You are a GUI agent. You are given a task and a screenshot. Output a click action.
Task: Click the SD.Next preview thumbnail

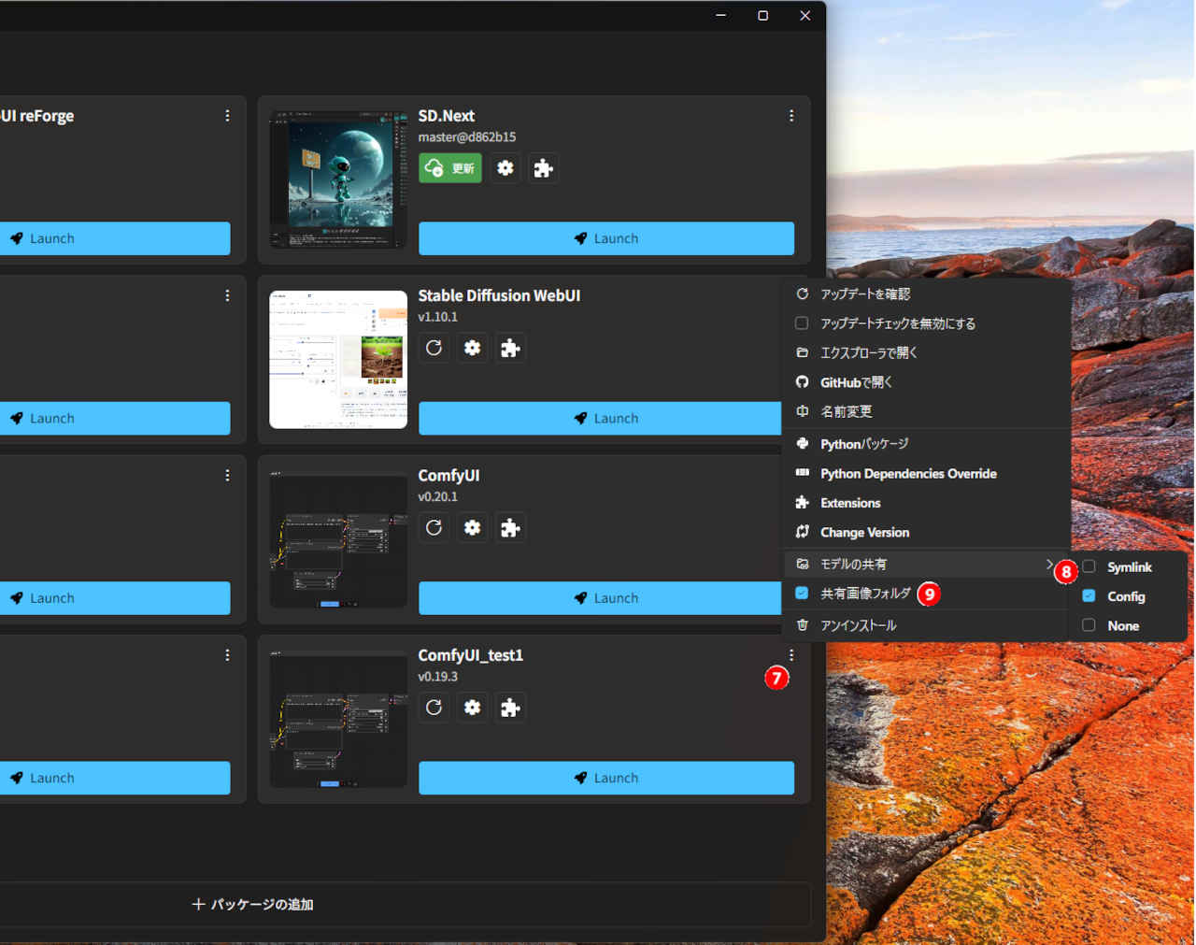click(x=338, y=179)
